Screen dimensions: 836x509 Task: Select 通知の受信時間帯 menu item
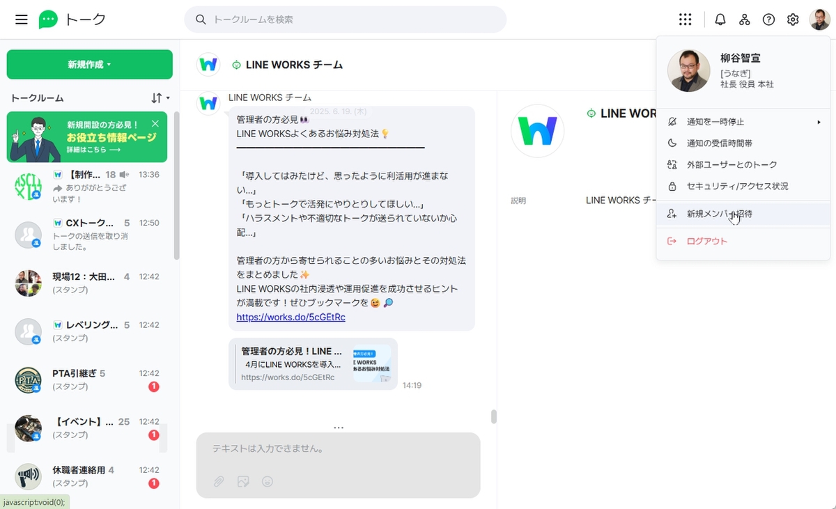click(x=743, y=143)
